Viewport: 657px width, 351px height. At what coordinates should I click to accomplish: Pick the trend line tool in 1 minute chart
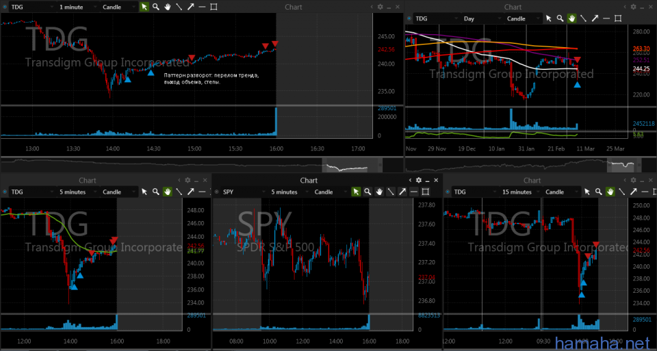click(x=179, y=7)
